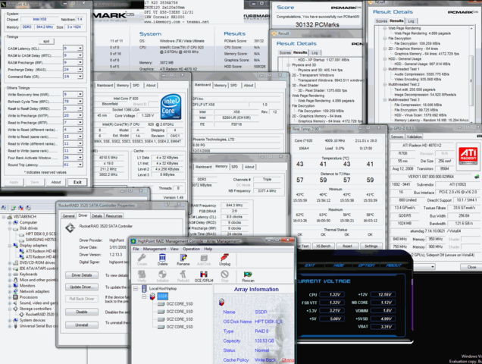Click the greyed Add Disk icon
482x364 pixels.
click(204, 258)
